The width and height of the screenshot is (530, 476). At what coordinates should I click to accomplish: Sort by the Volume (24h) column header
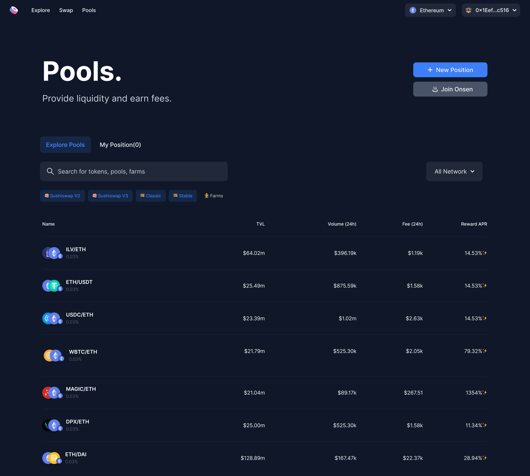pyautogui.click(x=342, y=224)
